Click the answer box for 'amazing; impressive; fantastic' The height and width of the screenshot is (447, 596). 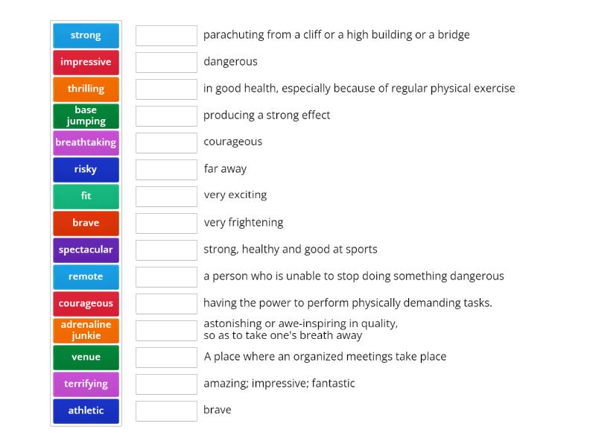[x=166, y=384]
